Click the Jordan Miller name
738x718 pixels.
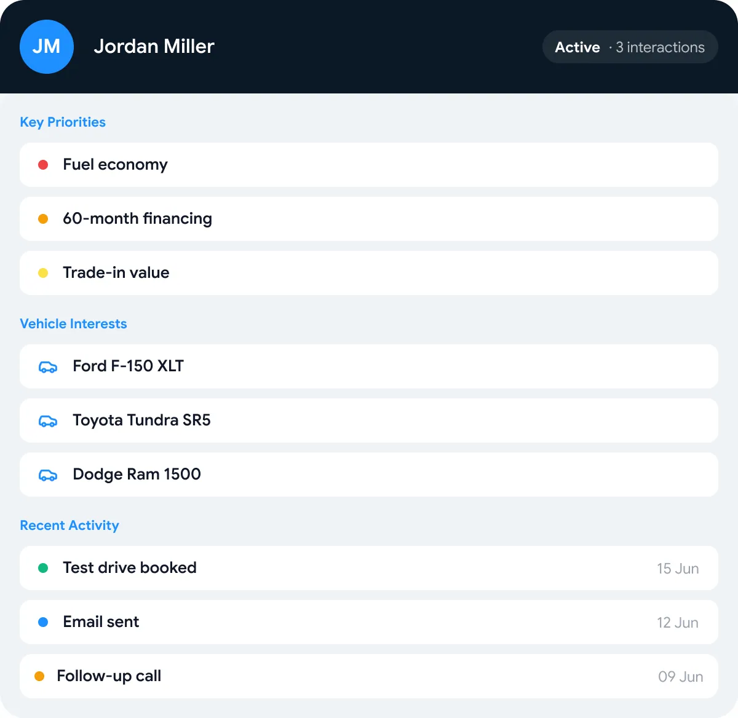click(154, 47)
